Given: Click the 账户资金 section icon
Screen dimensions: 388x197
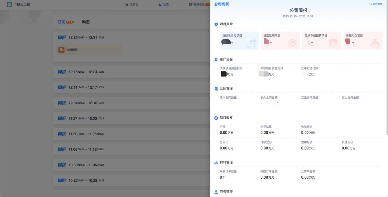Looking at the screenshot, I should 215,60.
